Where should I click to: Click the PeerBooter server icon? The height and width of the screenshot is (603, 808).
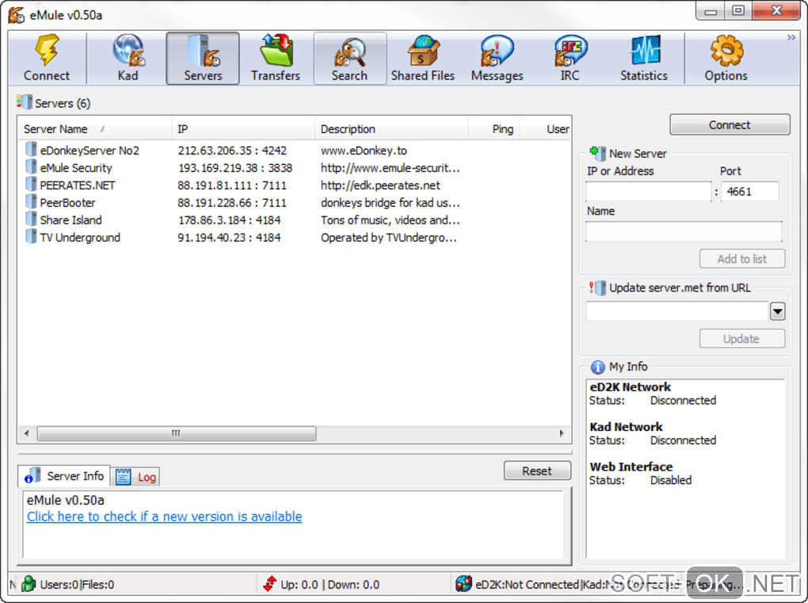(31, 202)
